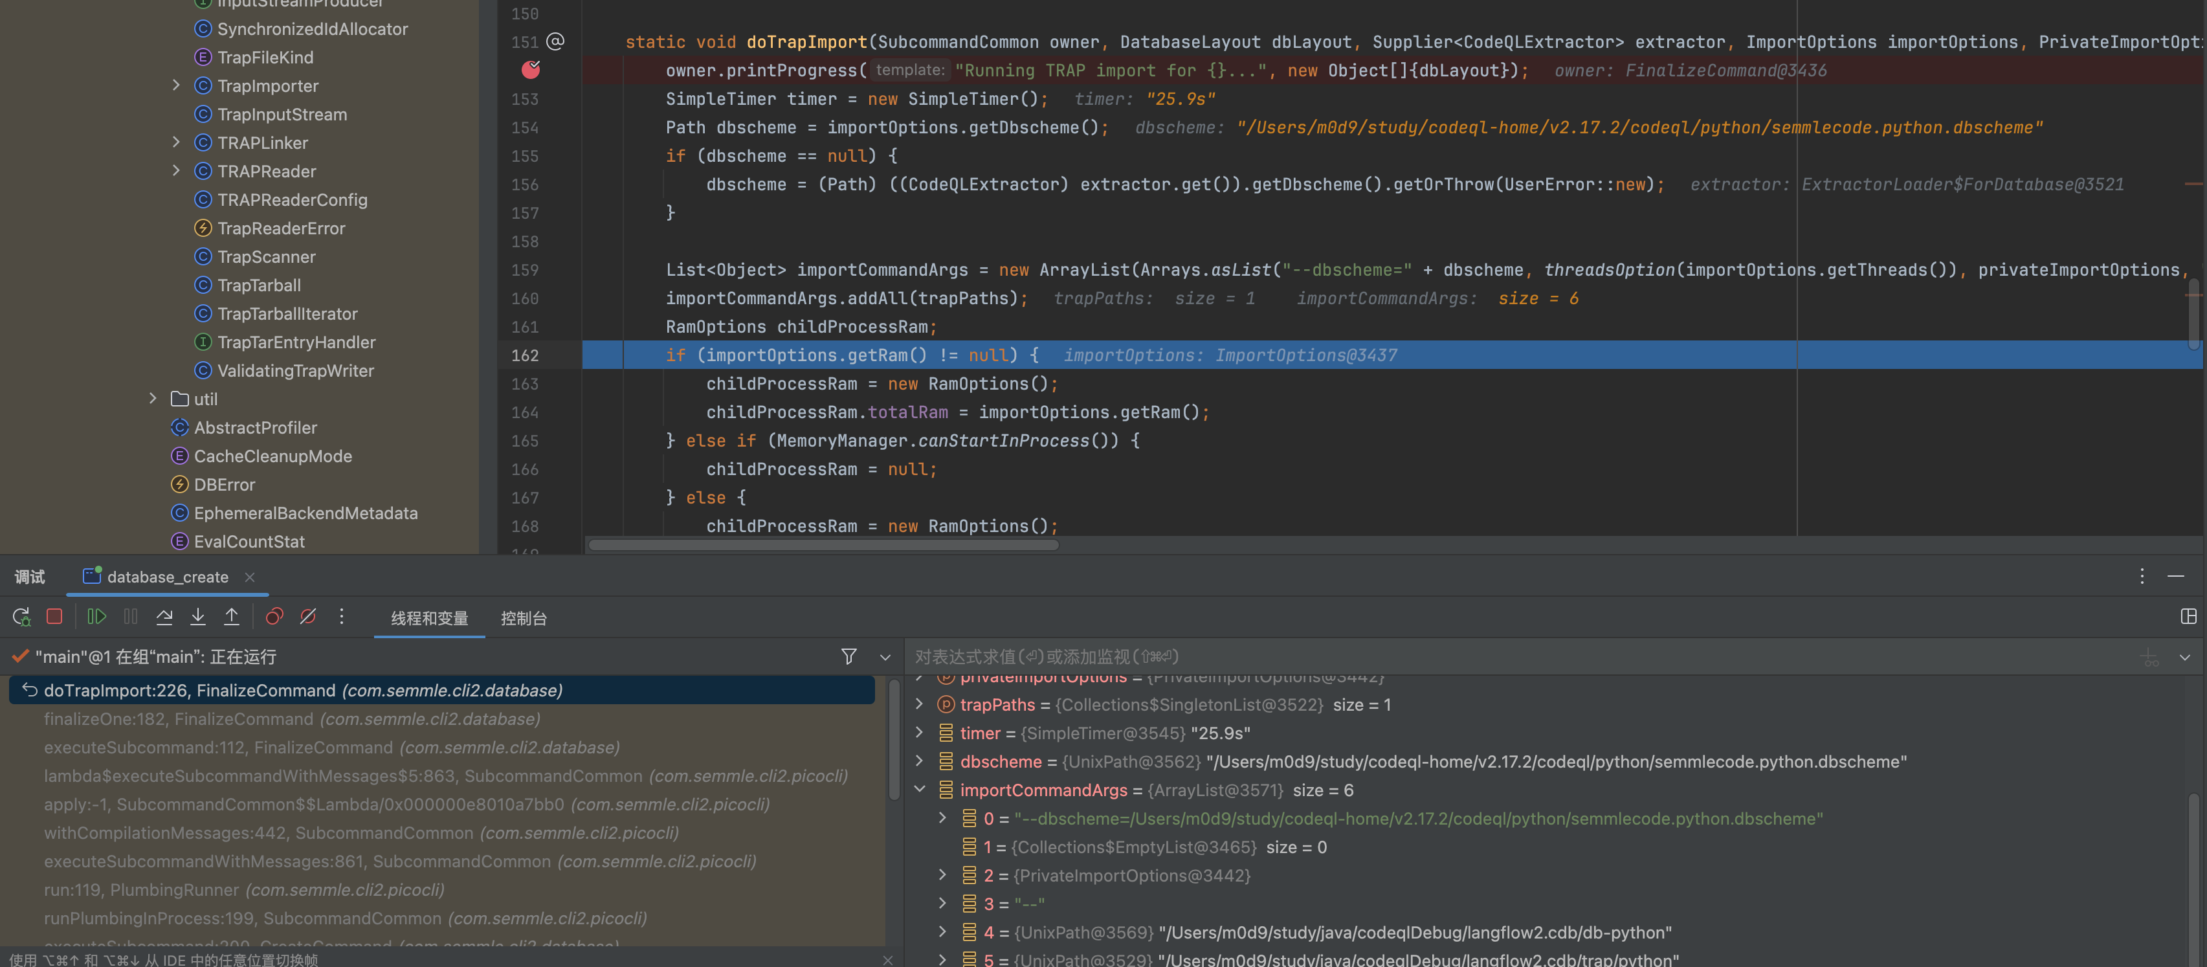Add expression to watches with plus icon
Viewport: 2207px width, 967px height.
tap(2149, 657)
